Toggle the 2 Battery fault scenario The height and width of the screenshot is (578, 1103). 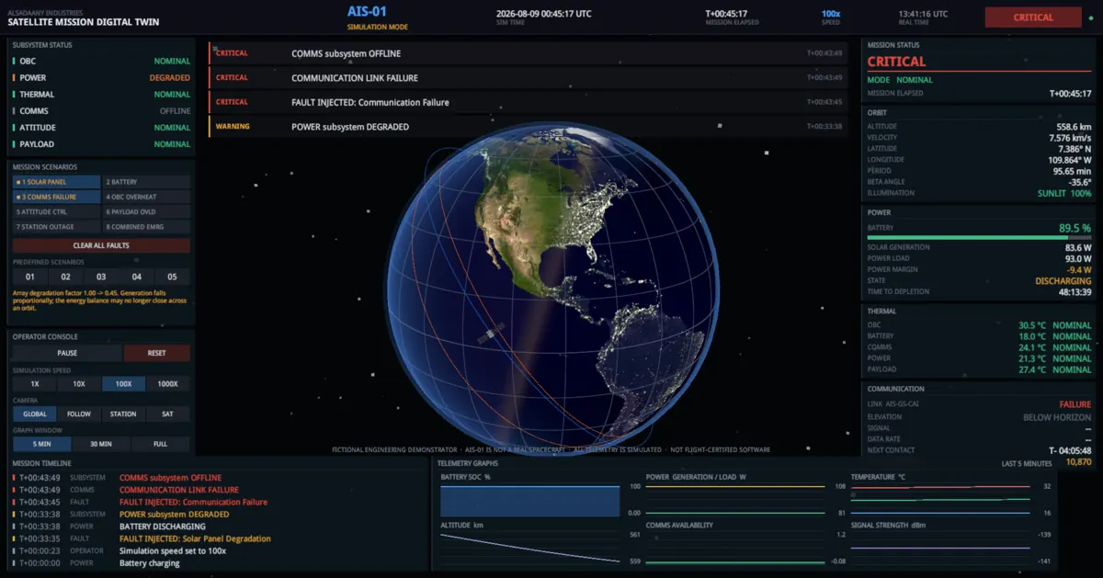[x=146, y=182]
